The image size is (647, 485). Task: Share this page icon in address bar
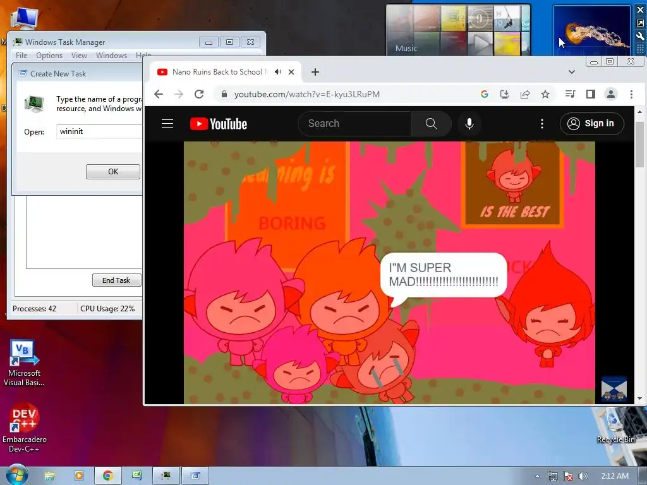tap(525, 95)
